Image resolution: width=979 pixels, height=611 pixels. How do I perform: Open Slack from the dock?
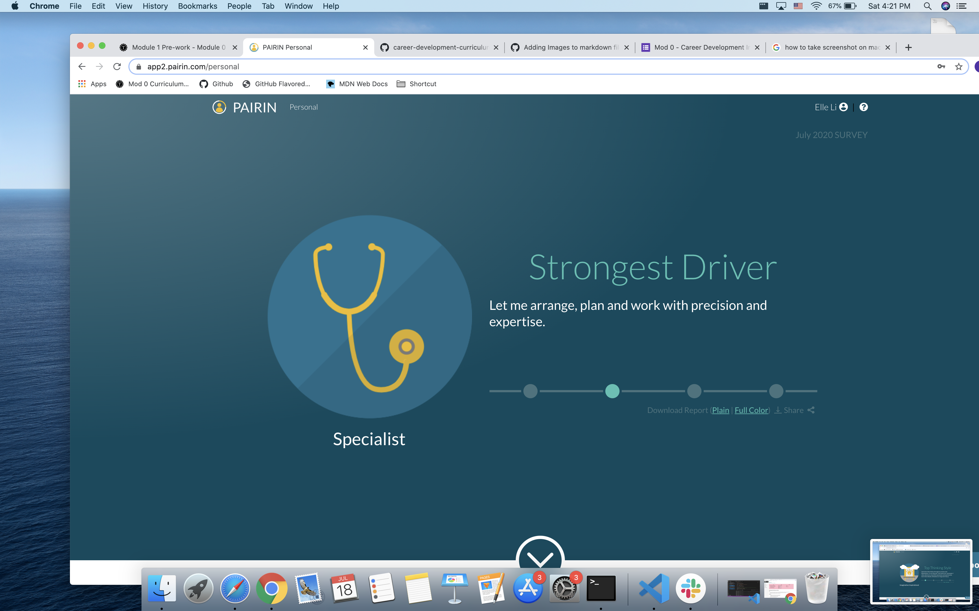tap(691, 589)
